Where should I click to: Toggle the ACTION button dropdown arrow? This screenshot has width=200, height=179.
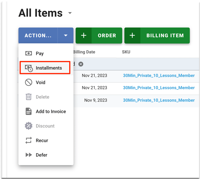point(66,36)
